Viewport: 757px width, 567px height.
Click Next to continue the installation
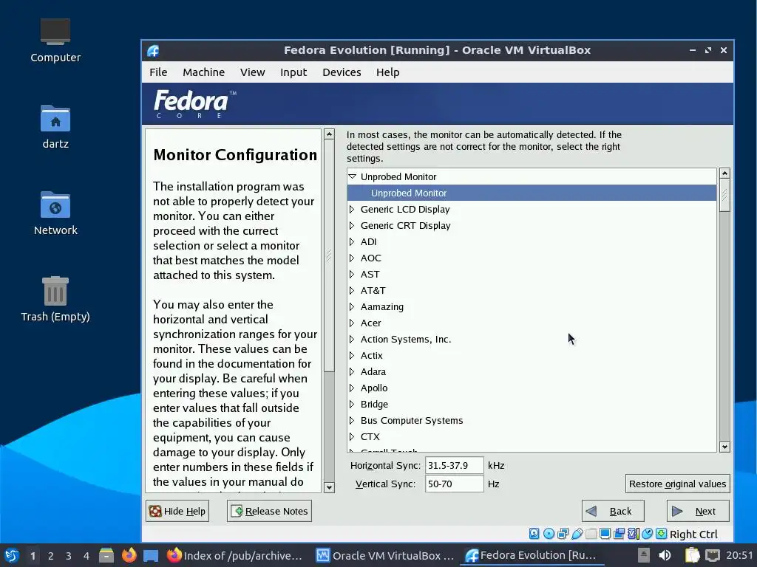point(698,511)
